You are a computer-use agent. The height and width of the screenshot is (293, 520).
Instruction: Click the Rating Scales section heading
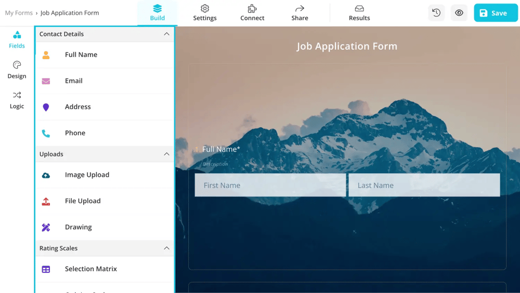pyautogui.click(x=58, y=248)
